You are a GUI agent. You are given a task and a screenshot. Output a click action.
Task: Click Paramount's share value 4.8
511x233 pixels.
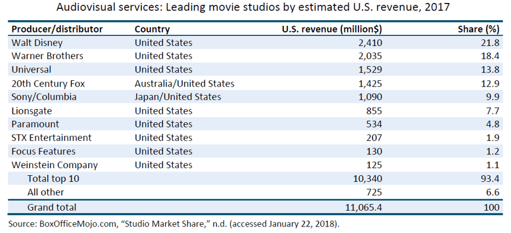coord(493,124)
